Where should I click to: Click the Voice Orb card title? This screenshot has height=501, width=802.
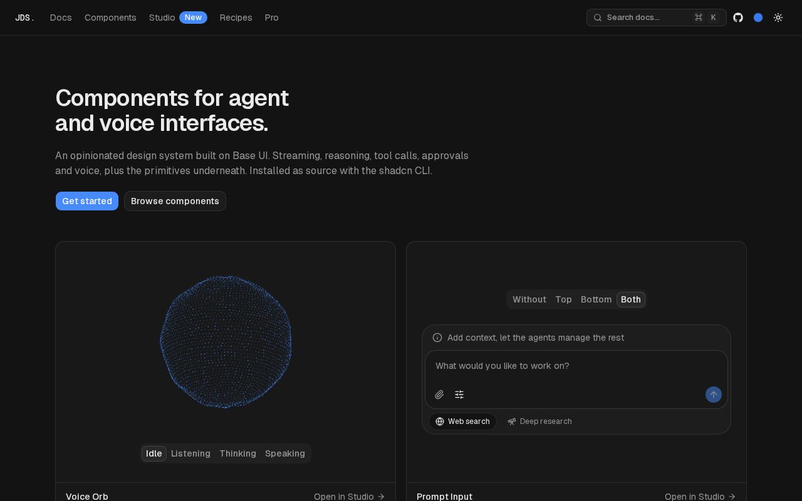(x=87, y=497)
